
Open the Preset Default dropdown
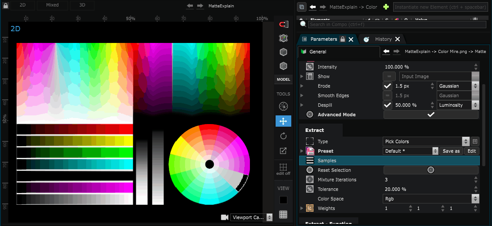coord(411,151)
